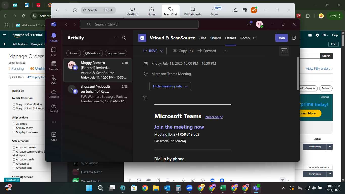Image resolution: width=345 pixels, height=194 pixels.
Task: Open Teams settings and more ellipsis
Action: [x=249, y=24]
